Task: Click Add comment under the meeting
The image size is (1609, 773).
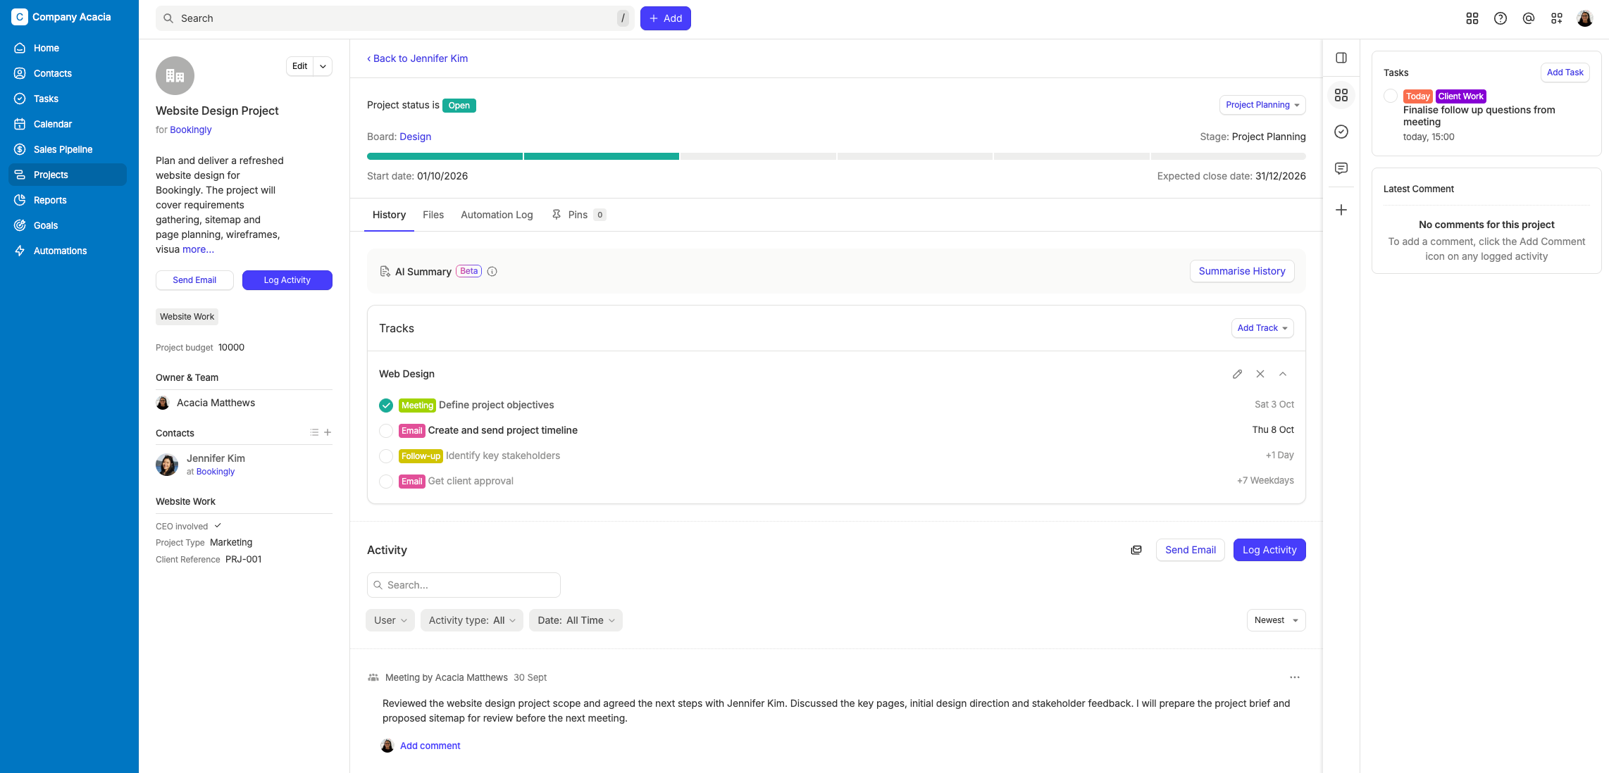Action: pos(430,746)
